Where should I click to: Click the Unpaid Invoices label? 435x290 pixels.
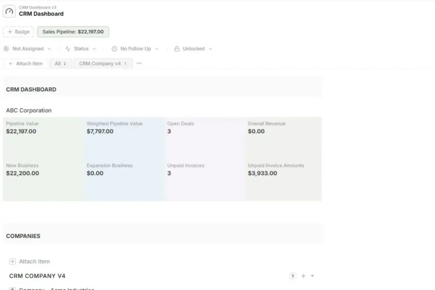pyautogui.click(x=186, y=166)
